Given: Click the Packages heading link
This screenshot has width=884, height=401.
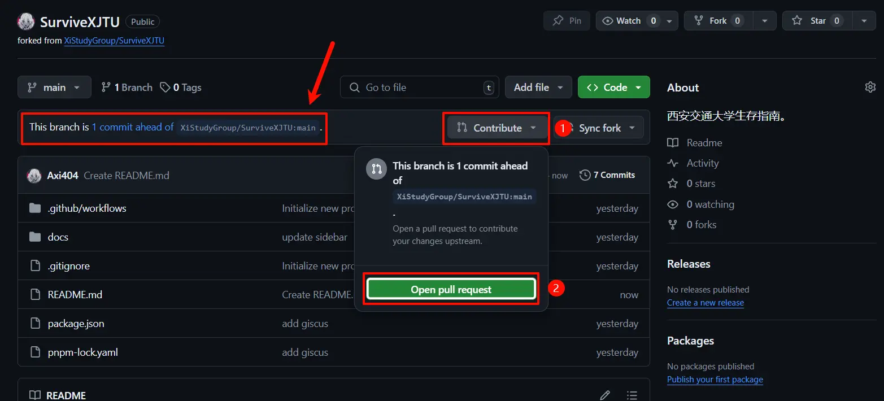Looking at the screenshot, I should pos(690,341).
